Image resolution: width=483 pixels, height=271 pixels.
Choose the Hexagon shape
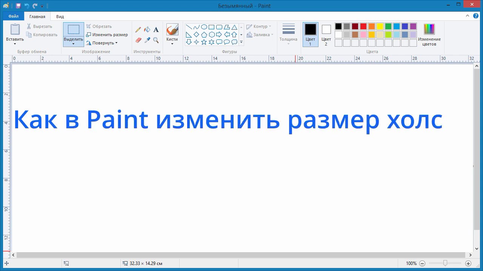pos(212,35)
